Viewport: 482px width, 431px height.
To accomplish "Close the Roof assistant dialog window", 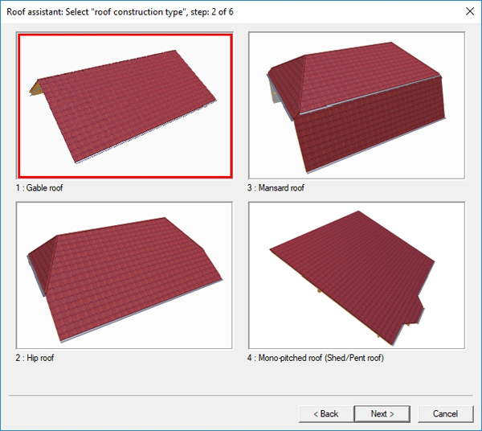I will pos(468,11).
